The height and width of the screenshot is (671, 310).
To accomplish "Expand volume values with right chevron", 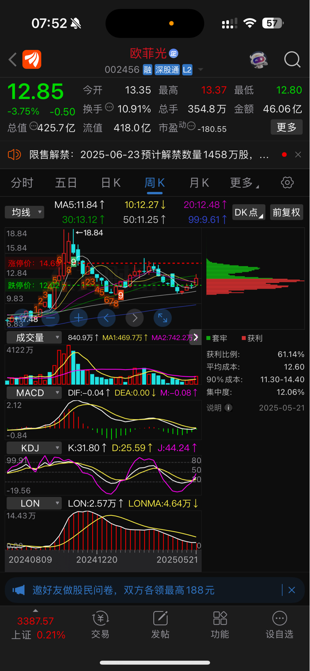I will pos(196,337).
